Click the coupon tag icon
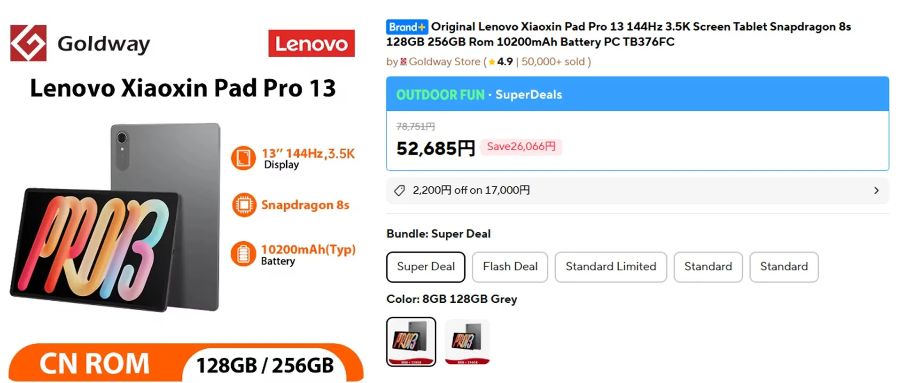Screen dimensions: 902x383 tap(399, 191)
